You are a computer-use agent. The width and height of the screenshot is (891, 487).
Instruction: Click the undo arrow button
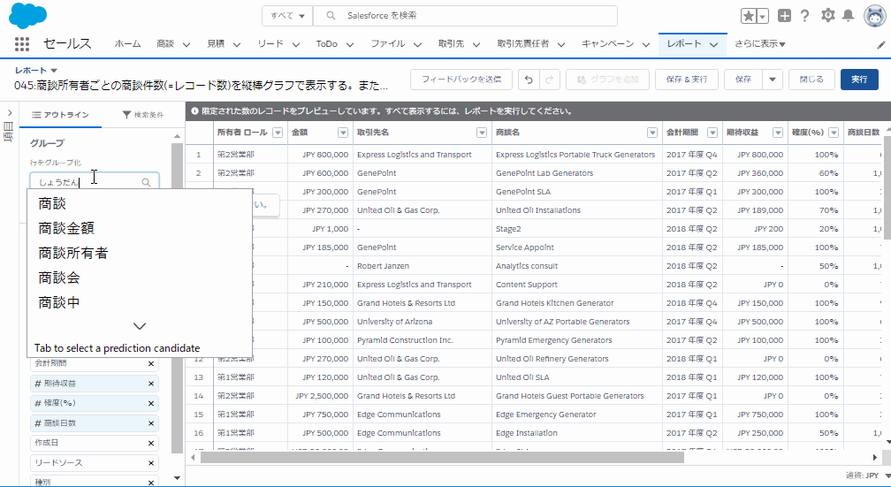click(x=529, y=80)
